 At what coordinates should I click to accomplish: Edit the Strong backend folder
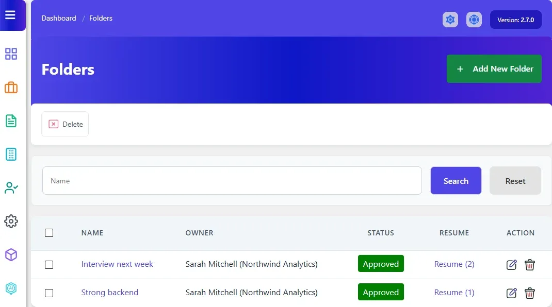[512, 293]
